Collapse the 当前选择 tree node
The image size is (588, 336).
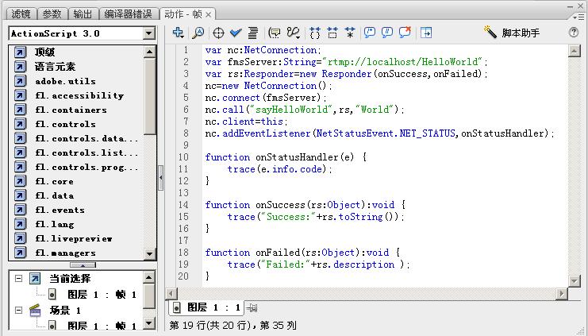pos(17,279)
